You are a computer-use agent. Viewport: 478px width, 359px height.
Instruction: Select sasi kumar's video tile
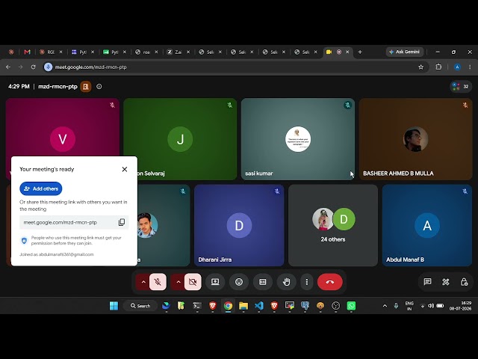click(298, 139)
